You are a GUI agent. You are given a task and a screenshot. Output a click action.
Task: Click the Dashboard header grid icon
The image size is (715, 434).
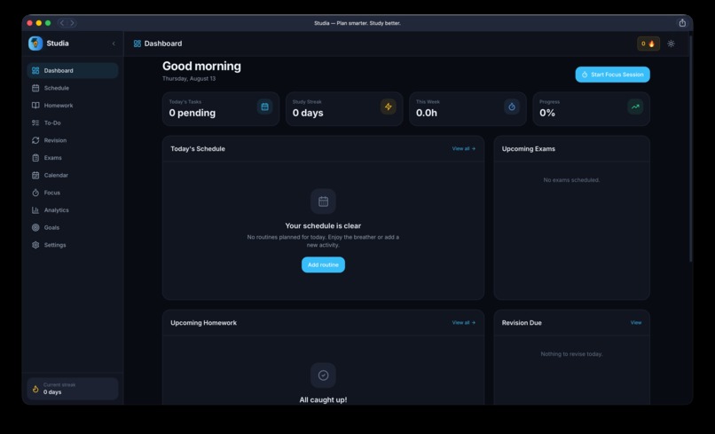click(137, 43)
